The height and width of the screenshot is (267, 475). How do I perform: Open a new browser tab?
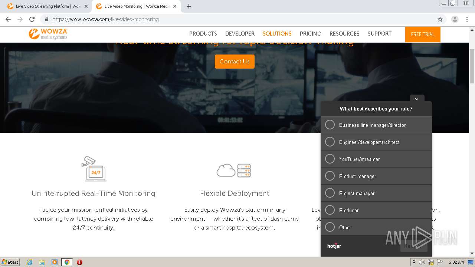coord(189,6)
